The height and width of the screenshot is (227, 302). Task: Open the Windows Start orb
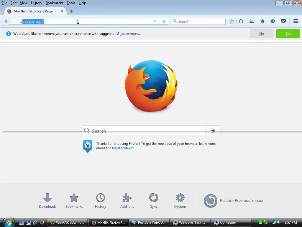9,222
